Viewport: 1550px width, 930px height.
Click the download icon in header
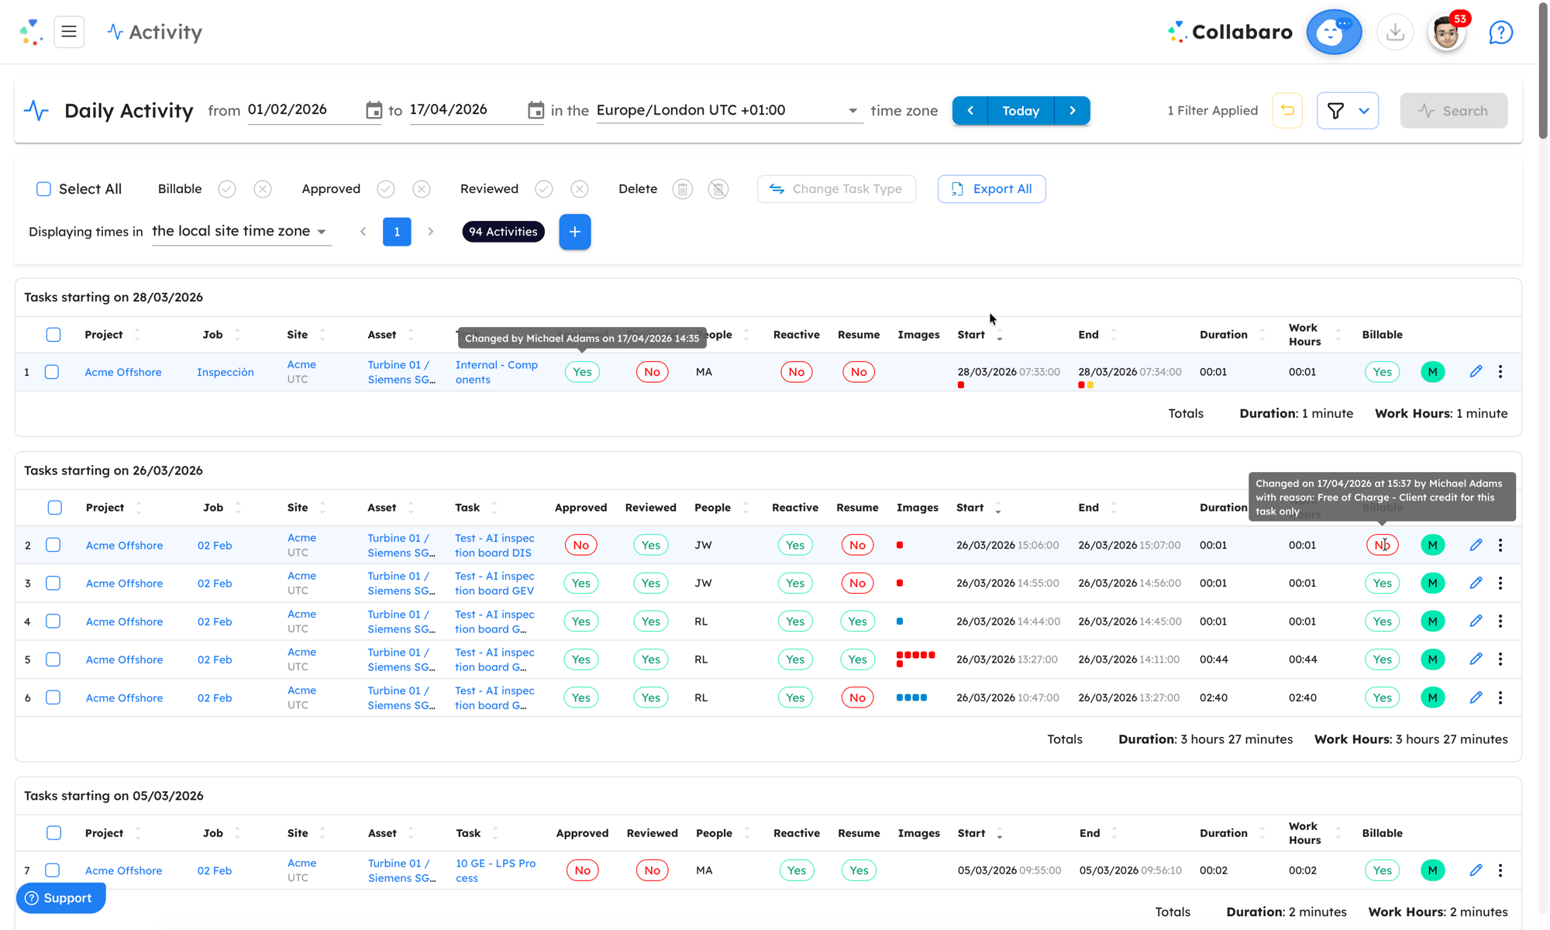1395,32
